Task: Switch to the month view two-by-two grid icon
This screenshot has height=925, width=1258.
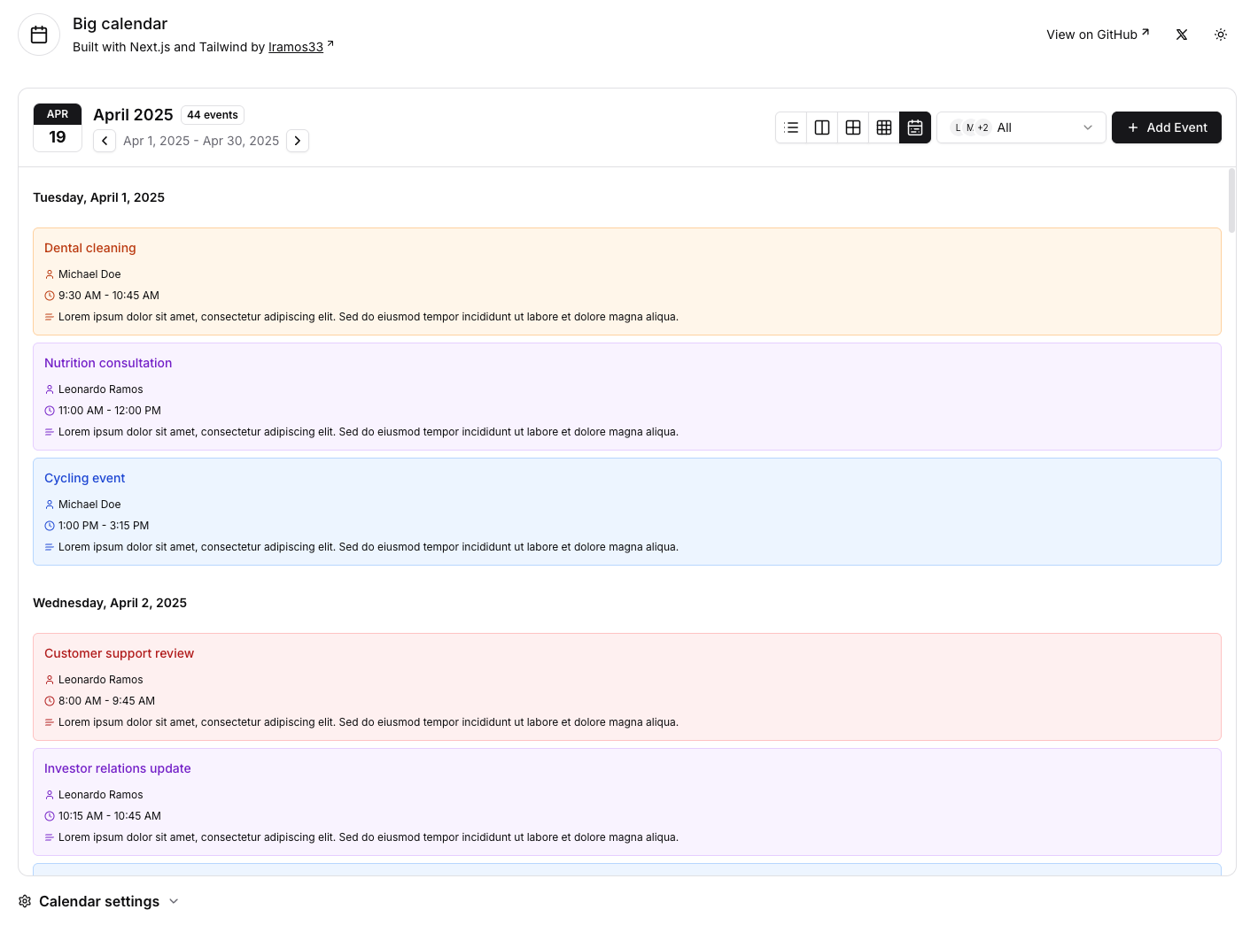Action: click(853, 127)
